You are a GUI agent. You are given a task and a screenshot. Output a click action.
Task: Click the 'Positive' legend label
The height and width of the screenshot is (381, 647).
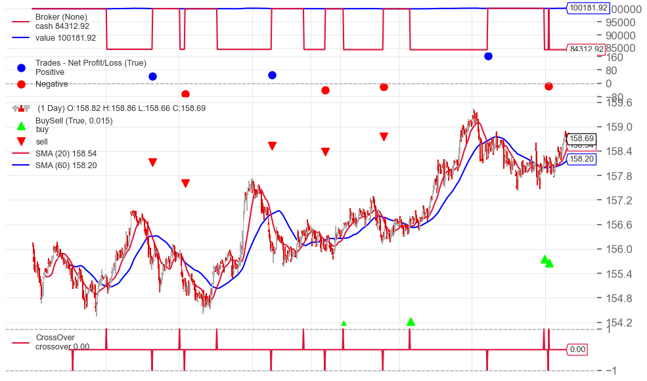tap(50, 72)
